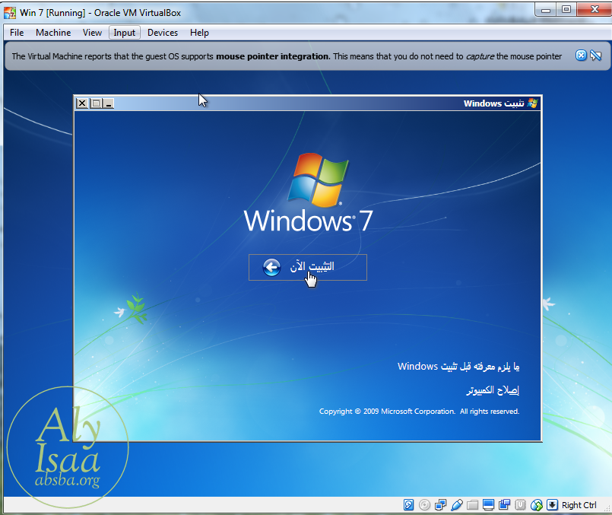Click the Arabic Install Now button
The image size is (612, 515).
tap(308, 267)
